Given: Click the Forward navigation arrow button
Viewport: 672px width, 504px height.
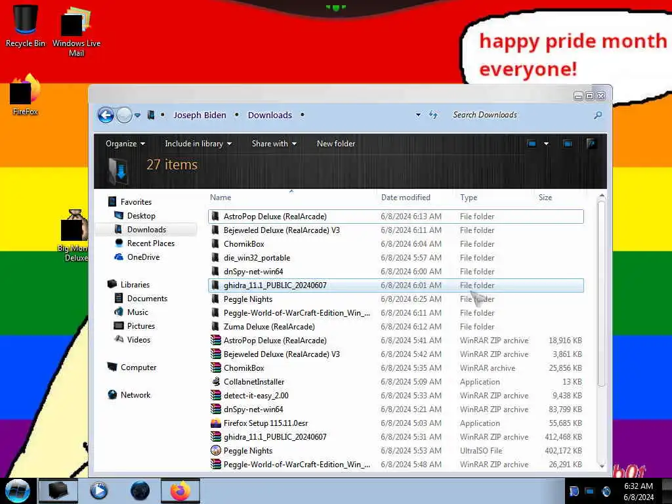Looking at the screenshot, I should [124, 115].
